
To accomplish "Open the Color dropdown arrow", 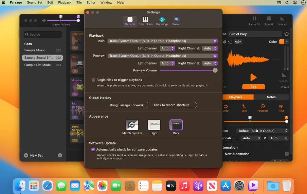I will pyautogui.click(x=286, y=41).
